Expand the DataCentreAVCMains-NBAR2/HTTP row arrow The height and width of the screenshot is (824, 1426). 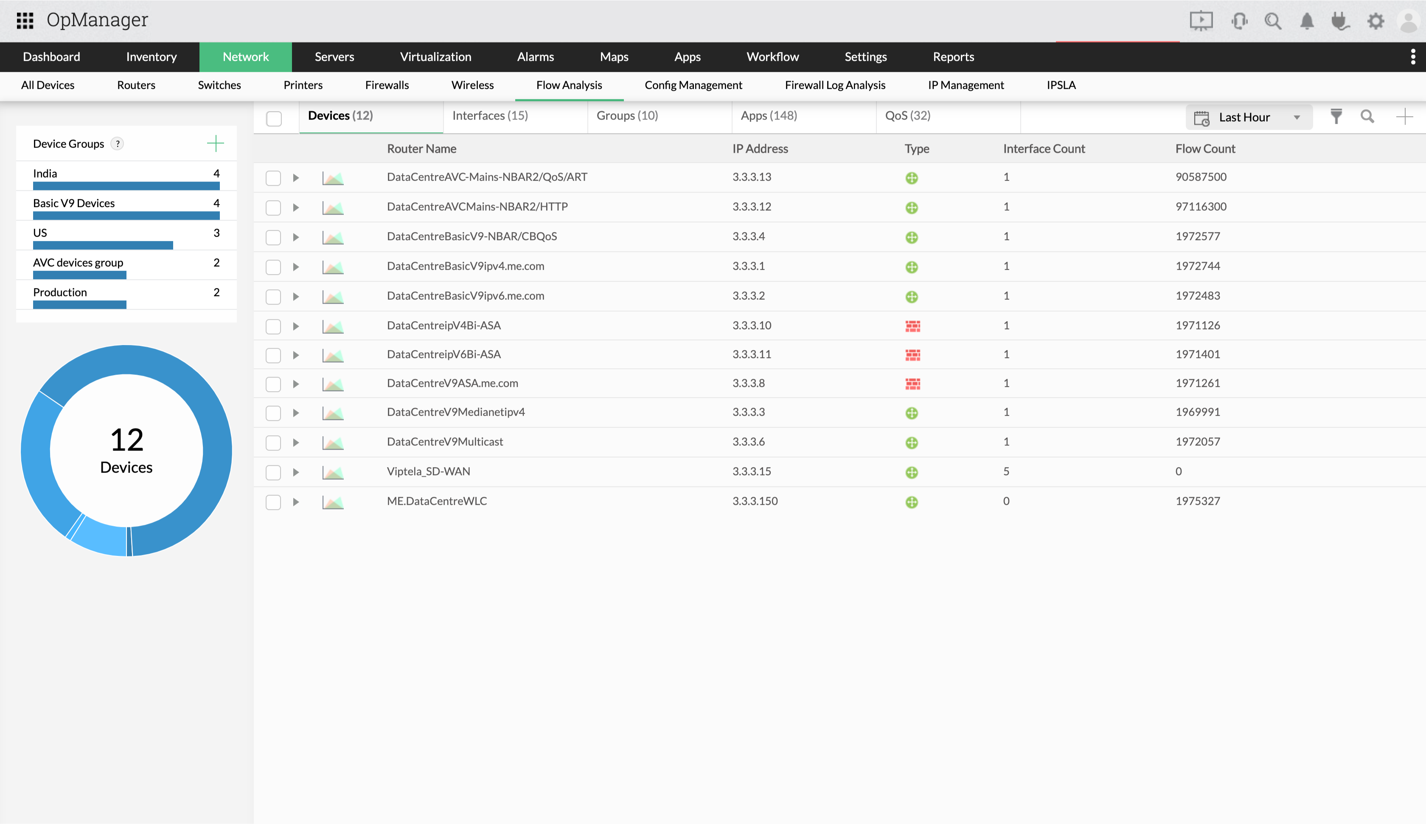click(296, 208)
